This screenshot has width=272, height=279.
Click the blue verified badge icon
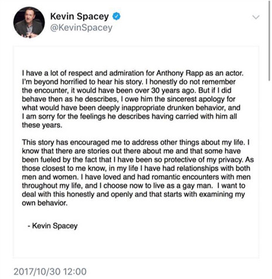click(116, 16)
